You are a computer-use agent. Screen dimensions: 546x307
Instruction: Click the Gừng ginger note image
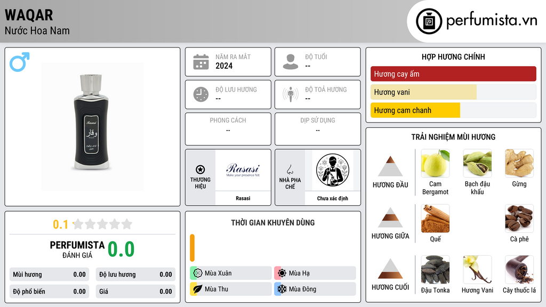coord(519,163)
